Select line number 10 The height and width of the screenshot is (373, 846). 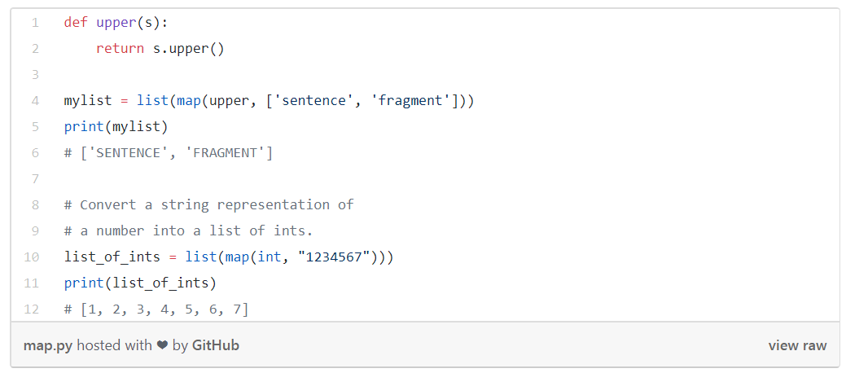[x=33, y=257]
